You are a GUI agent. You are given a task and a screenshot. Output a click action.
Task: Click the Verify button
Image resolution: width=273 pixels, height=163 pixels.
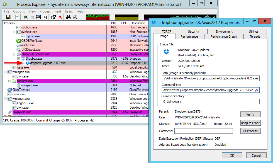[250, 115]
